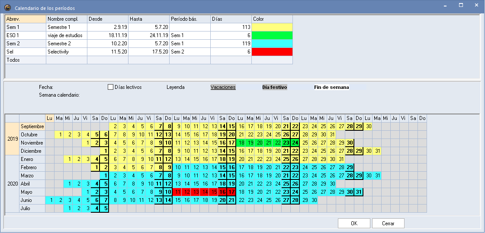
Task: Click the Cerrar button
Action: 388,224
